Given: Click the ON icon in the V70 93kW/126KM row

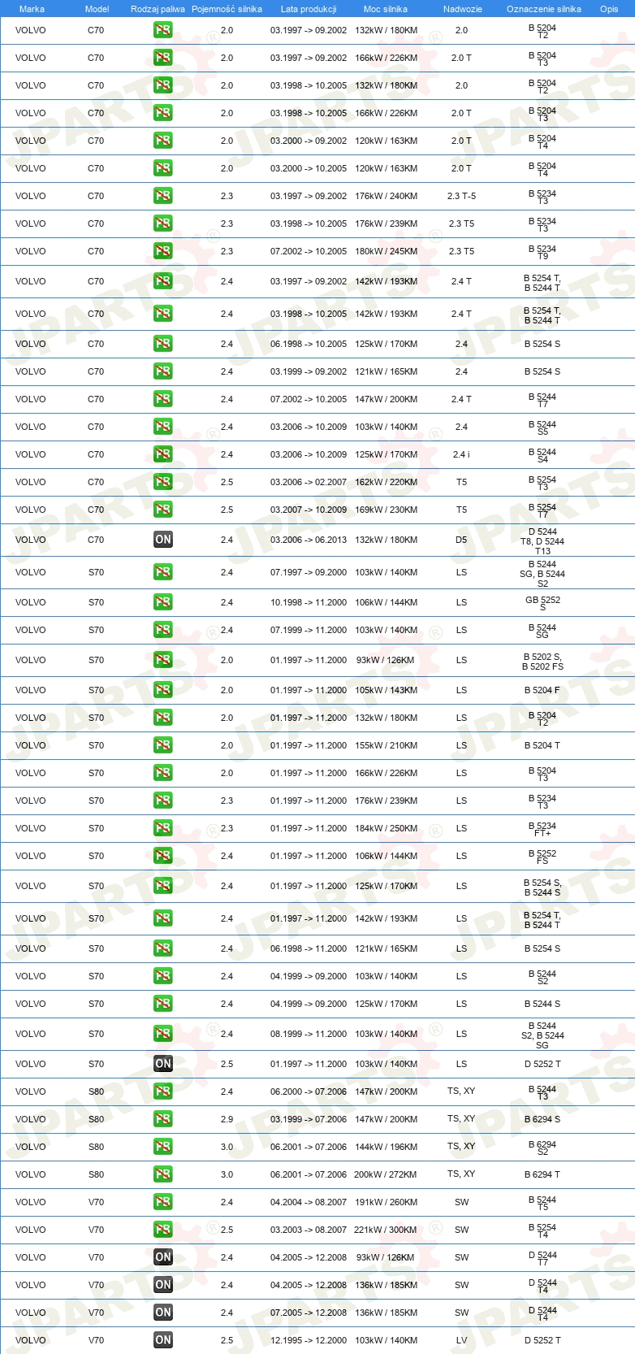Looking at the screenshot, I should (163, 1257).
